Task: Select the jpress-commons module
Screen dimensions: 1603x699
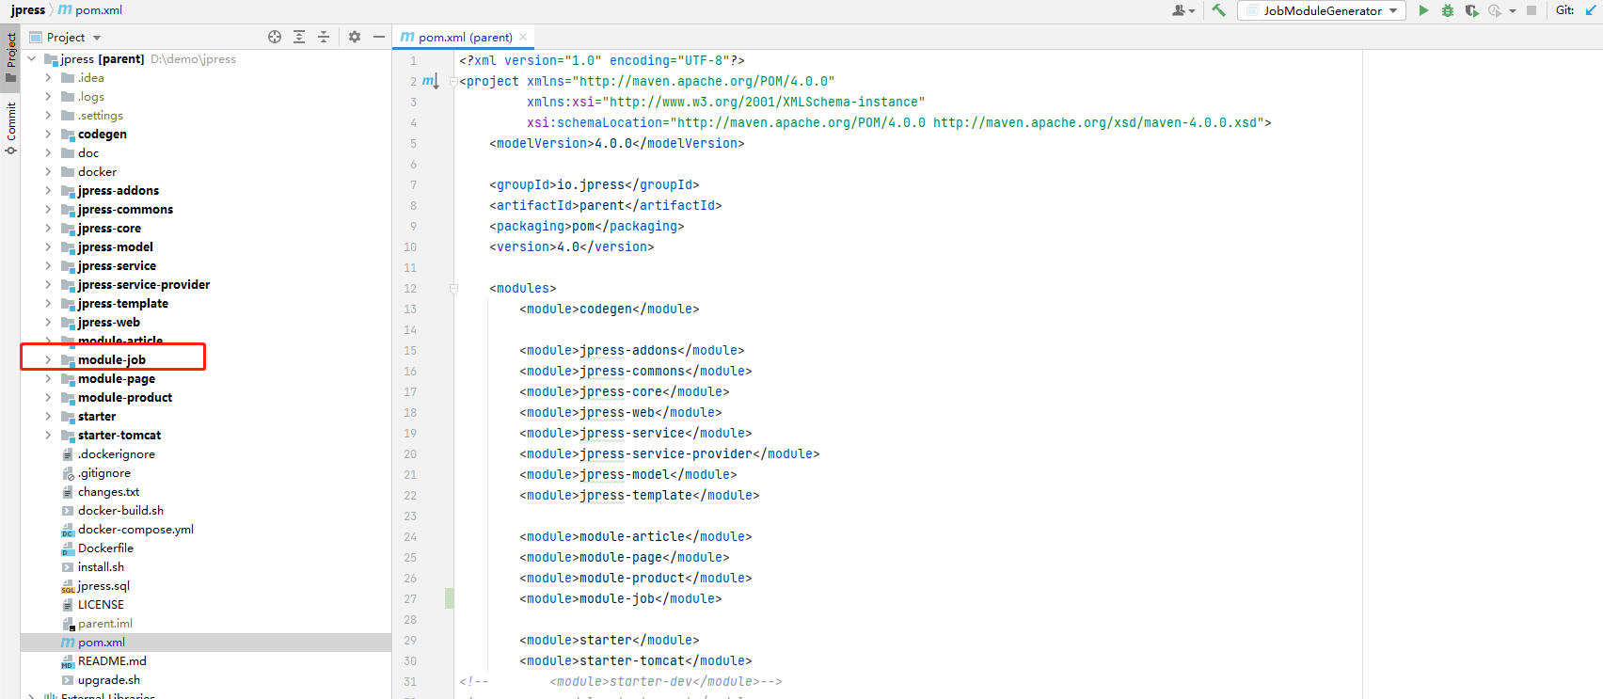Action: pos(125,210)
